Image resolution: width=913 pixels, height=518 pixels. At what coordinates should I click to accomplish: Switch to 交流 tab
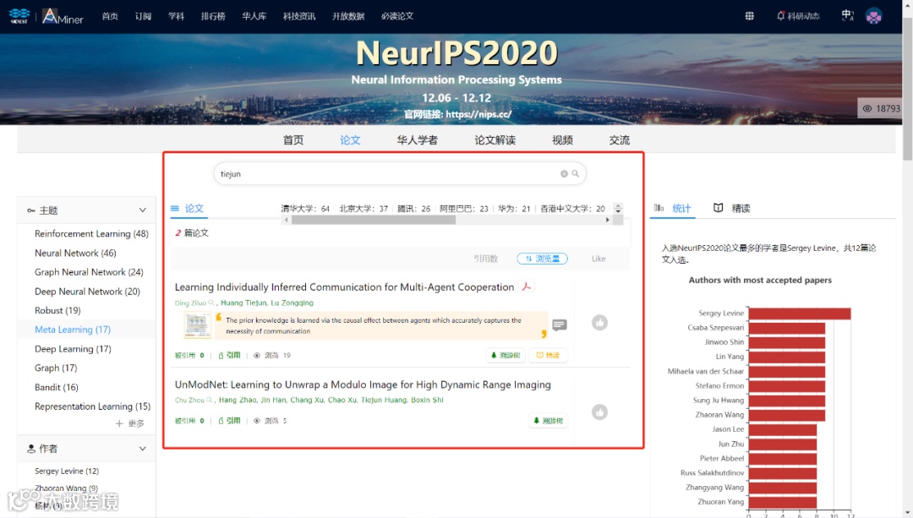click(x=620, y=139)
